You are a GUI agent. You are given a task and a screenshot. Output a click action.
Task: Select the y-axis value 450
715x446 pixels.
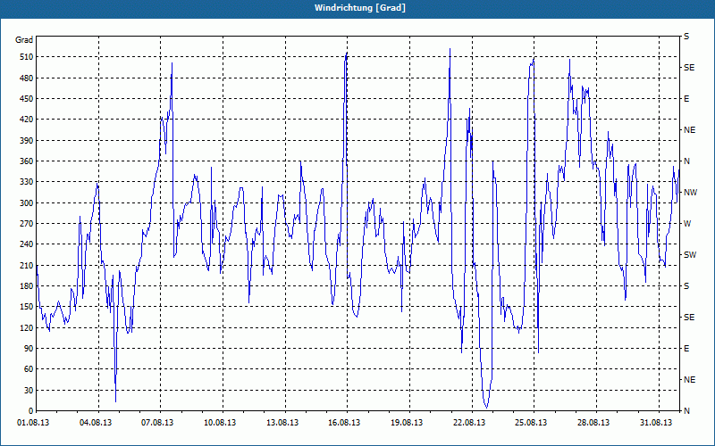[x=25, y=99]
